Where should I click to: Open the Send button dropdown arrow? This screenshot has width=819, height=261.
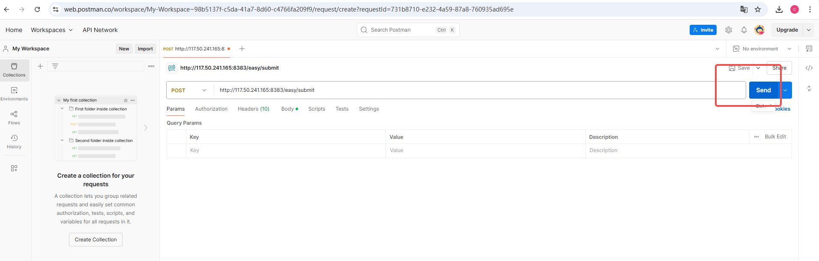click(x=785, y=90)
